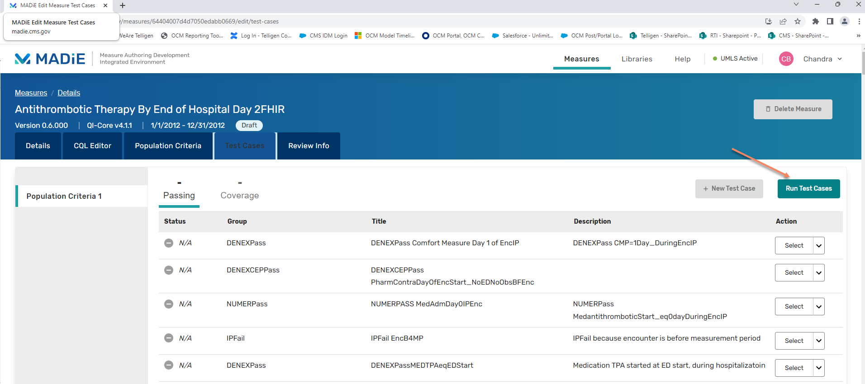This screenshot has width=865, height=384.
Task: Open the OCM Reporting Tool bookmark
Action: click(192, 36)
